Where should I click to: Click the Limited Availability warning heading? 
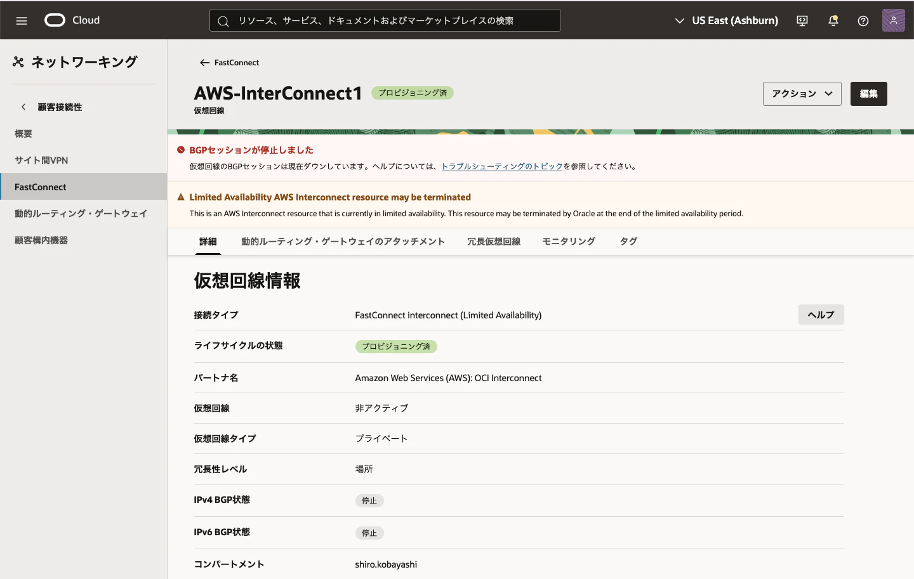(x=330, y=197)
